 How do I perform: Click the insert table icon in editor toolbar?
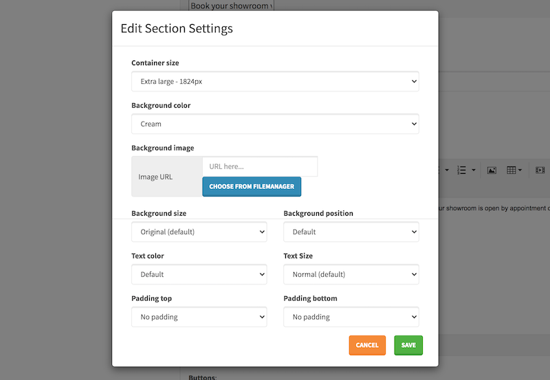pyautogui.click(x=511, y=170)
